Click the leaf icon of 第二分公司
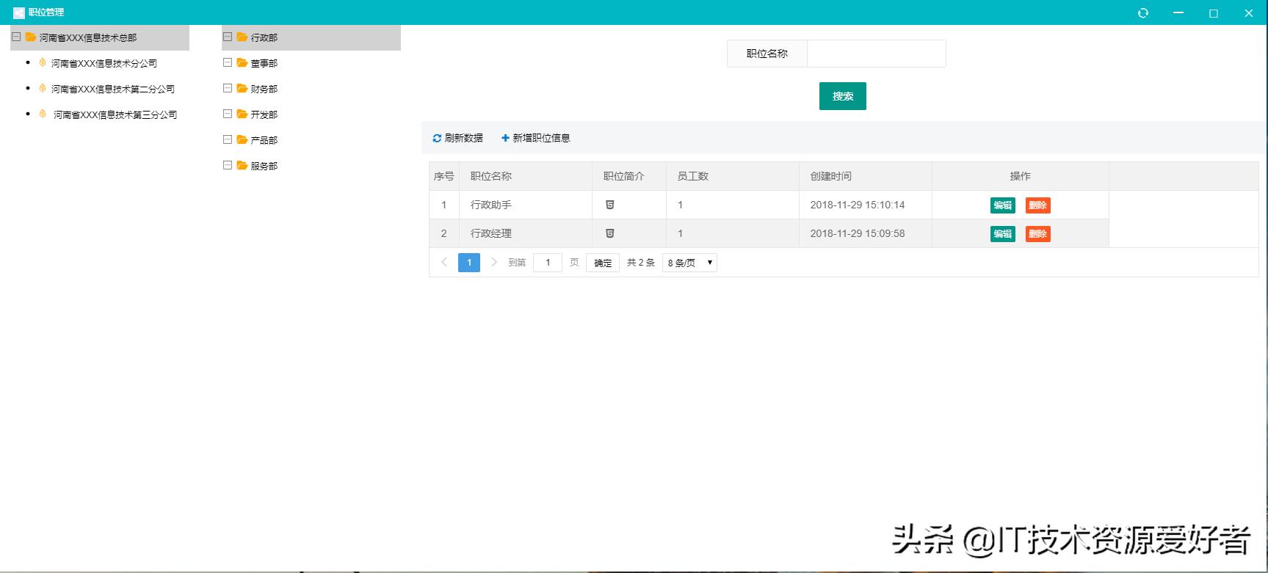 (x=43, y=88)
